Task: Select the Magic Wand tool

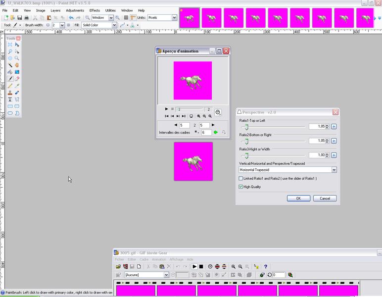Action: click(10, 65)
